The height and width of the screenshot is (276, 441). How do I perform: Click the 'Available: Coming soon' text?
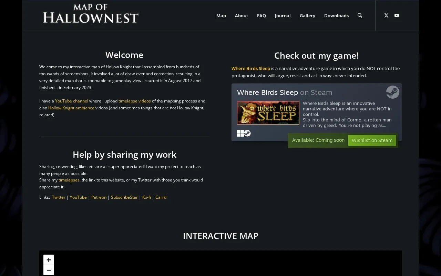click(x=318, y=140)
